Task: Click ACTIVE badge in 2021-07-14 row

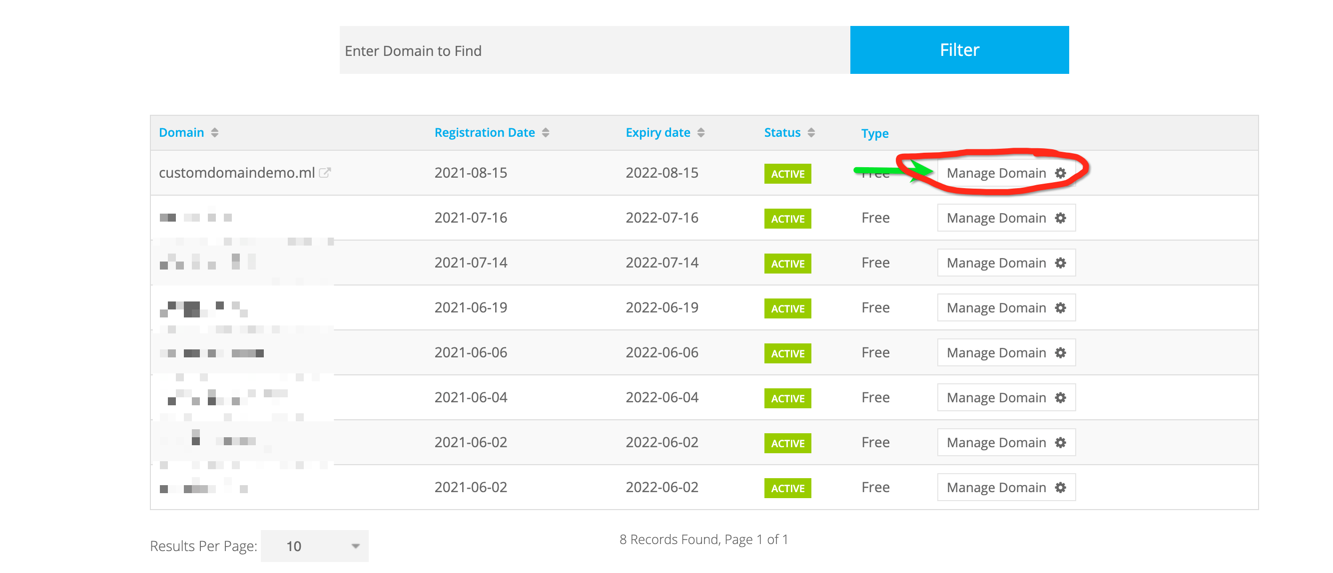Action: [787, 264]
